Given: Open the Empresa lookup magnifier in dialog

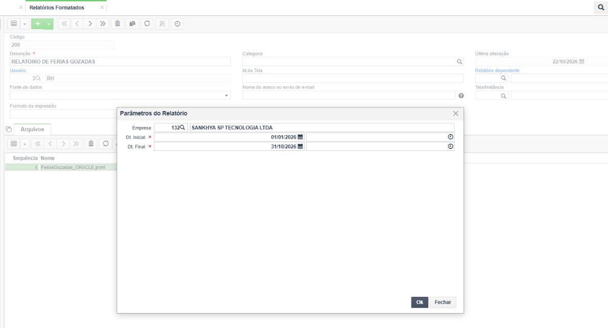Looking at the screenshot, I should [182, 127].
